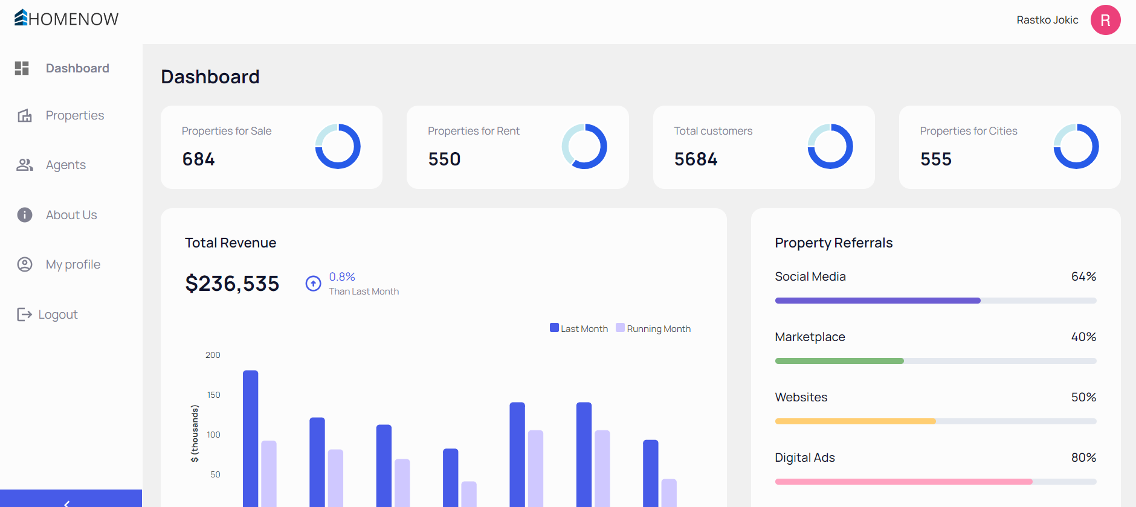Click the Social Media progress bar
This screenshot has height=507, width=1136.
(935, 301)
